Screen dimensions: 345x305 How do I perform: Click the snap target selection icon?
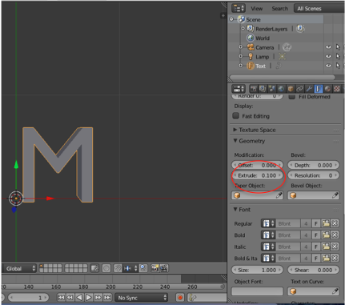pyautogui.click(x=143, y=268)
